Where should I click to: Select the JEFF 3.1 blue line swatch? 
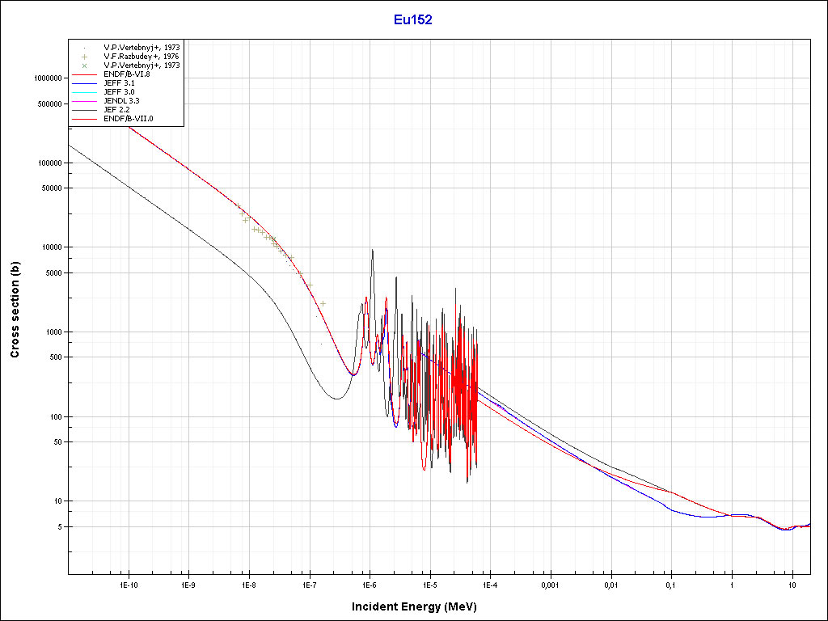85,83
